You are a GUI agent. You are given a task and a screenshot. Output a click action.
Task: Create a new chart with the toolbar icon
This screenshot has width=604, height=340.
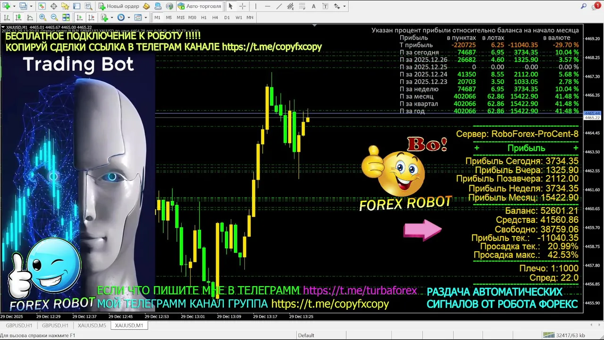(x=6, y=6)
